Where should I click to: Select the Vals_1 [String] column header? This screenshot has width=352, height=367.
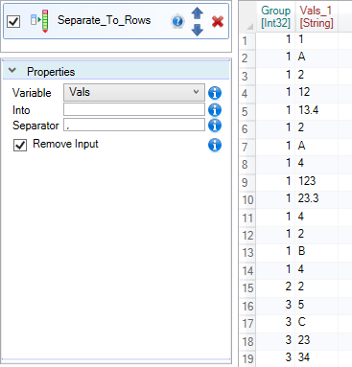(x=317, y=16)
